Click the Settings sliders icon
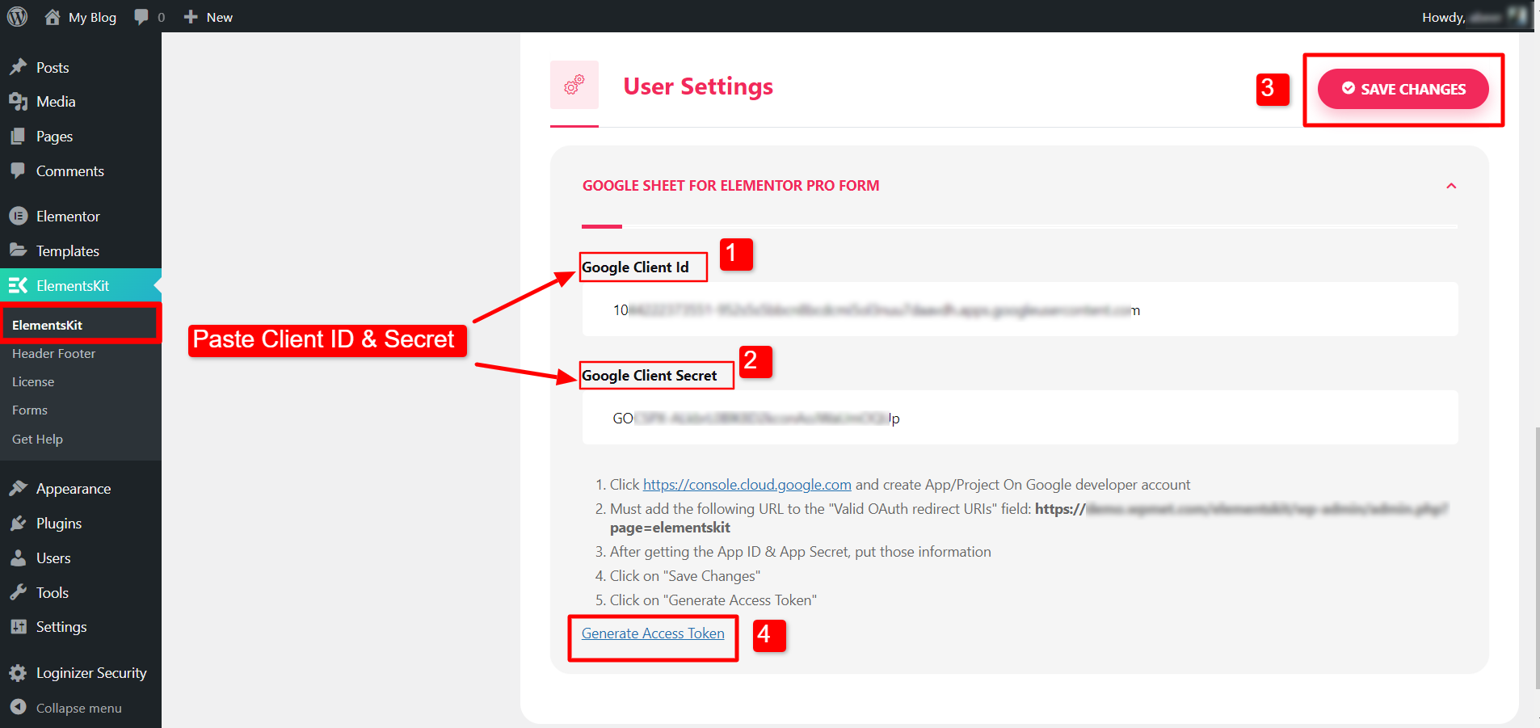Image resolution: width=1540 pixels, height=728 pixels. (18, 626)
